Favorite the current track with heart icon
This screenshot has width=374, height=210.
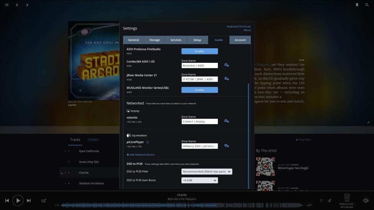[321, 200]
